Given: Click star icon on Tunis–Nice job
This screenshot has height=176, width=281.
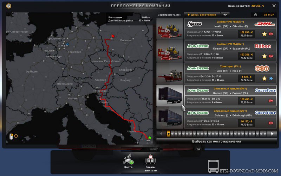Looking at the screenshot, I should (264, 78).
